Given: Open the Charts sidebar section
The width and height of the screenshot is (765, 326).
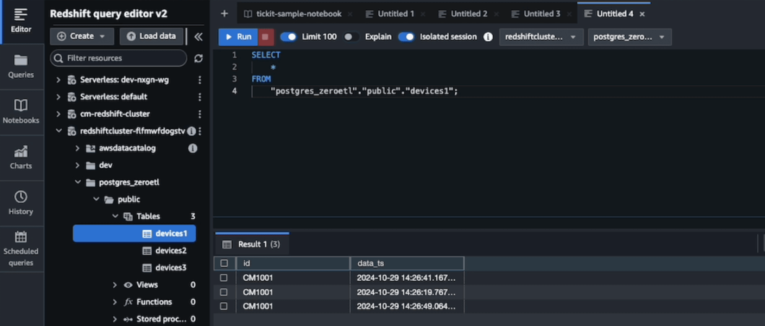Looking at the screenshot, I should pos(21,157).
